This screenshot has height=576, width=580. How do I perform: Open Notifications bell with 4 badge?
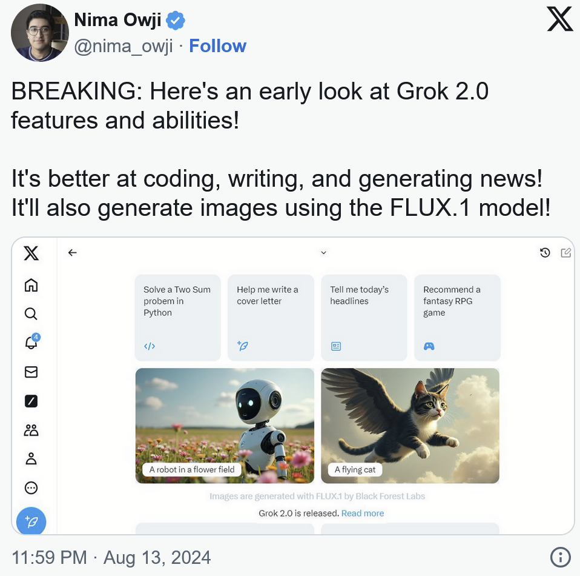(31, 341)
